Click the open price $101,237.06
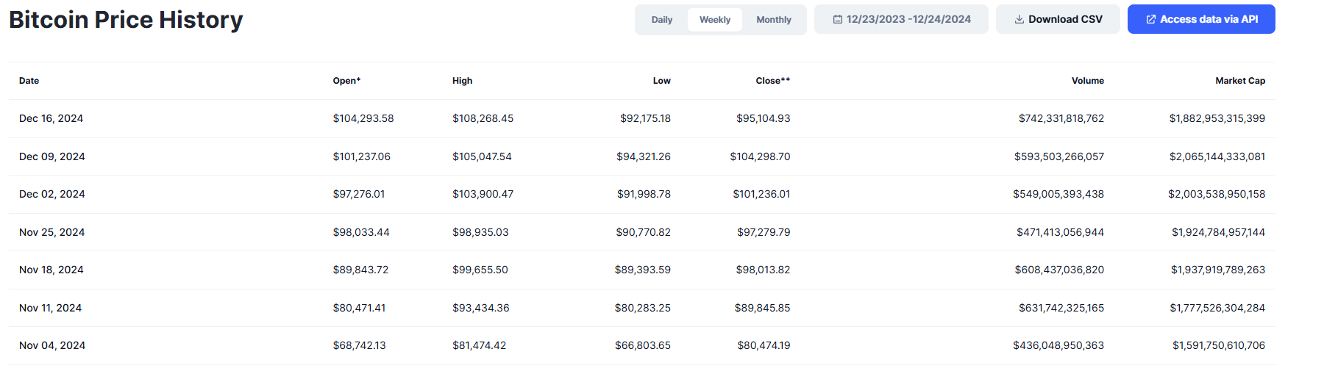Screen dimensions: 1338x371 point(362,156)
